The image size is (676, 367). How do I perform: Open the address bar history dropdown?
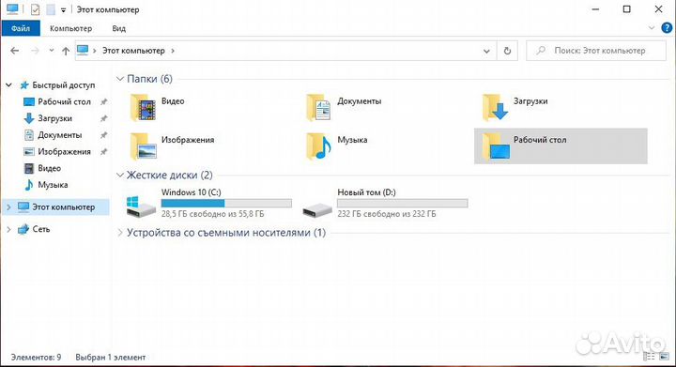pyautogui.click(x=486, y=51)
